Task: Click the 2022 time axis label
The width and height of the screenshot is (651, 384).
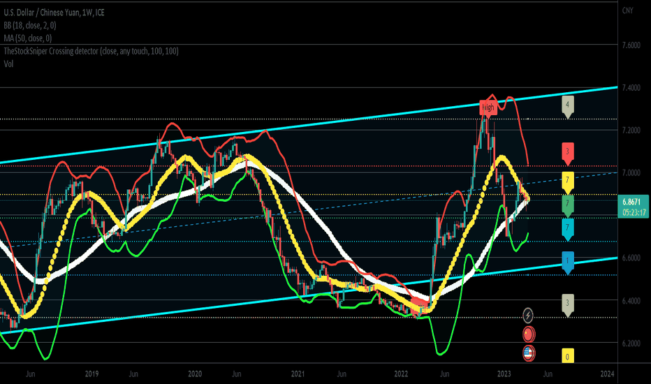Action: click(x=401, y=374)
